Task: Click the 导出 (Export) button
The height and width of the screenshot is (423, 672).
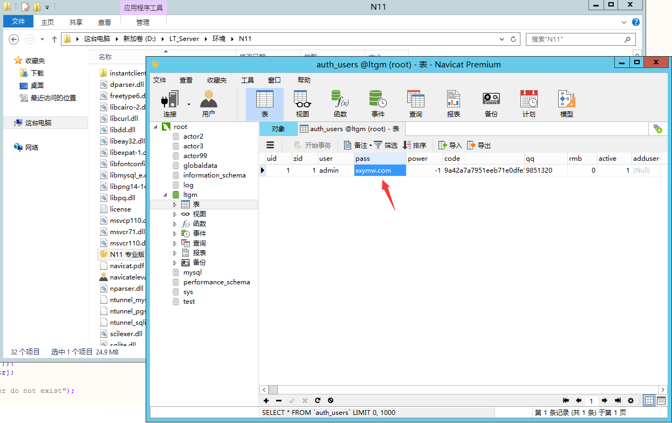Action: pyautogui.click(x=479, y=145)
